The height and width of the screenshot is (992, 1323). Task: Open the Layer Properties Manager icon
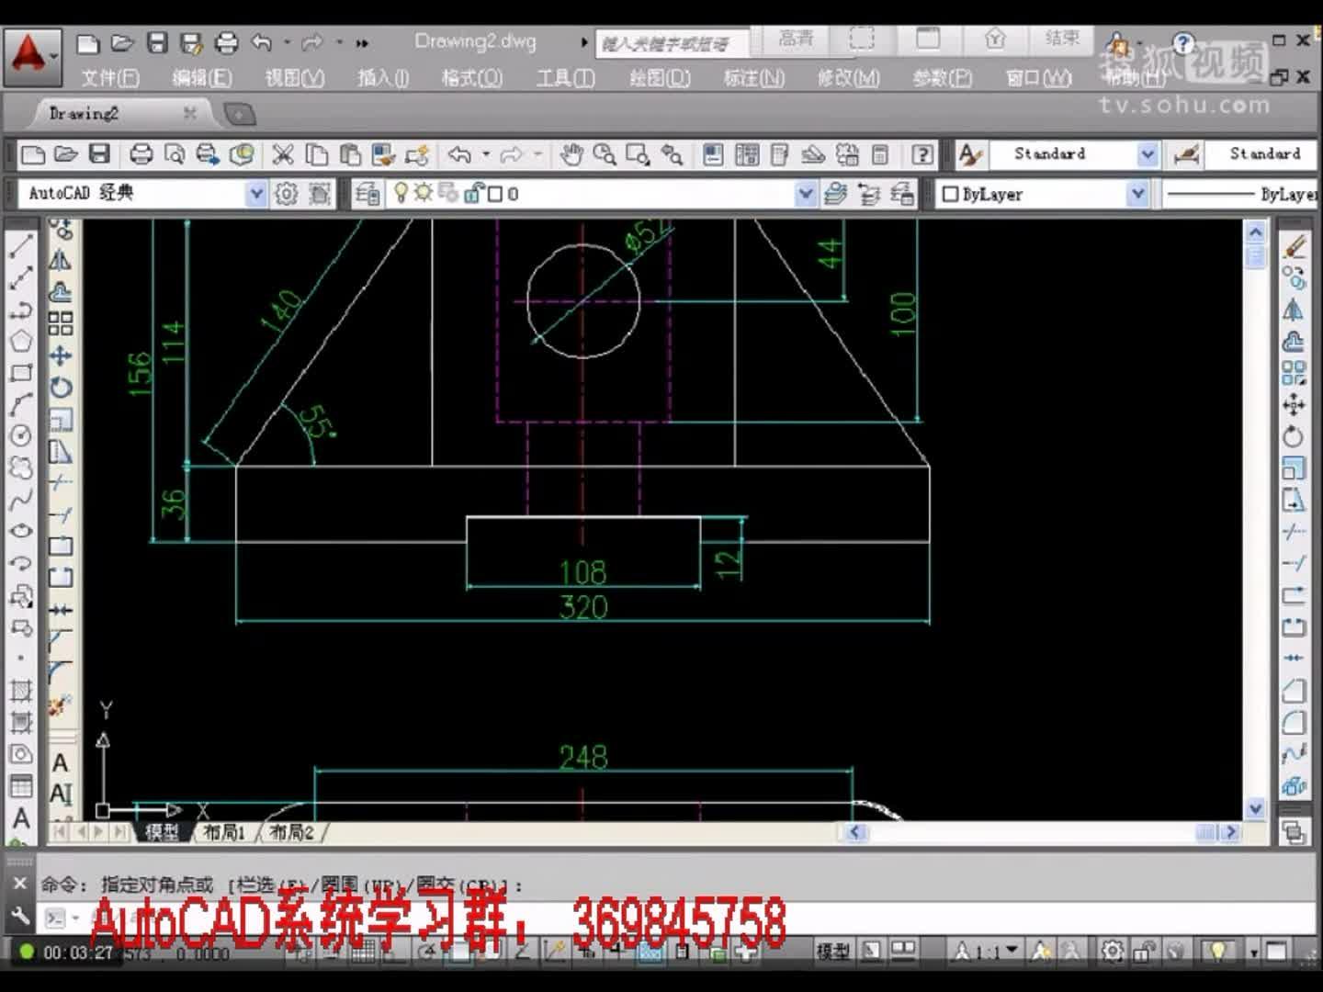coord(366,194)
